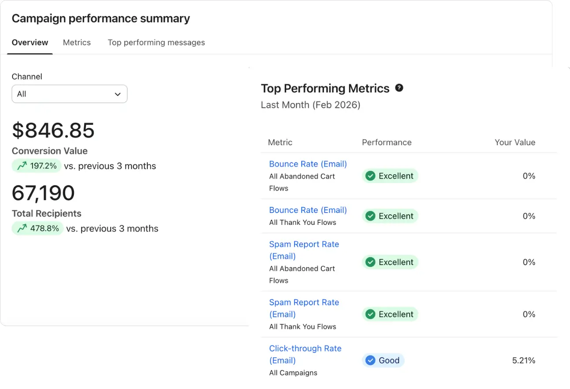The width and height of the screenshot is (570, 389).
Task: Click the green checkmark for Bounce Rate Thank You Flows
Action: pyautogui.click(x=371, y=216)
